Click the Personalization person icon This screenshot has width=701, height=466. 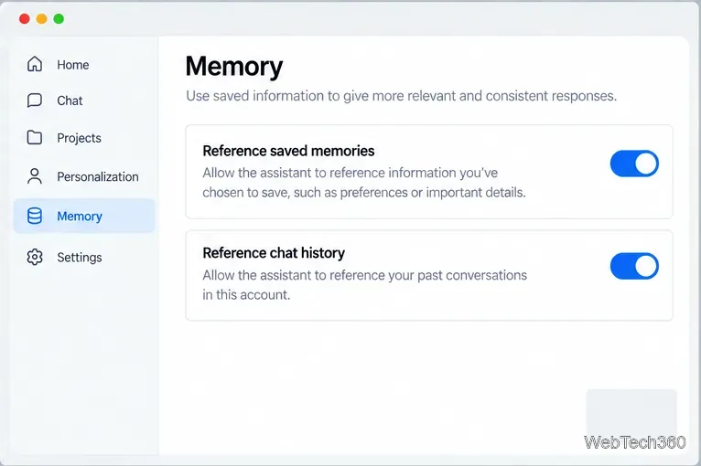pyautogui.click(x=35, y=176)
